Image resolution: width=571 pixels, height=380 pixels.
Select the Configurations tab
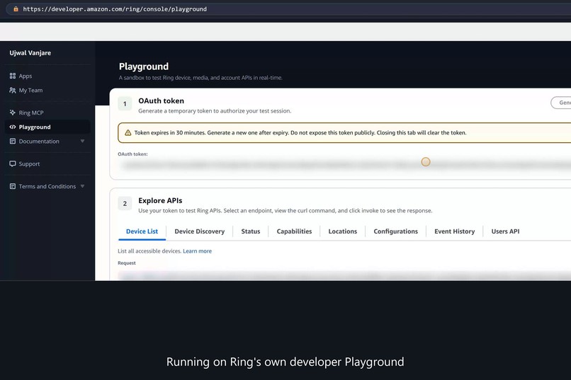point(396,231)
